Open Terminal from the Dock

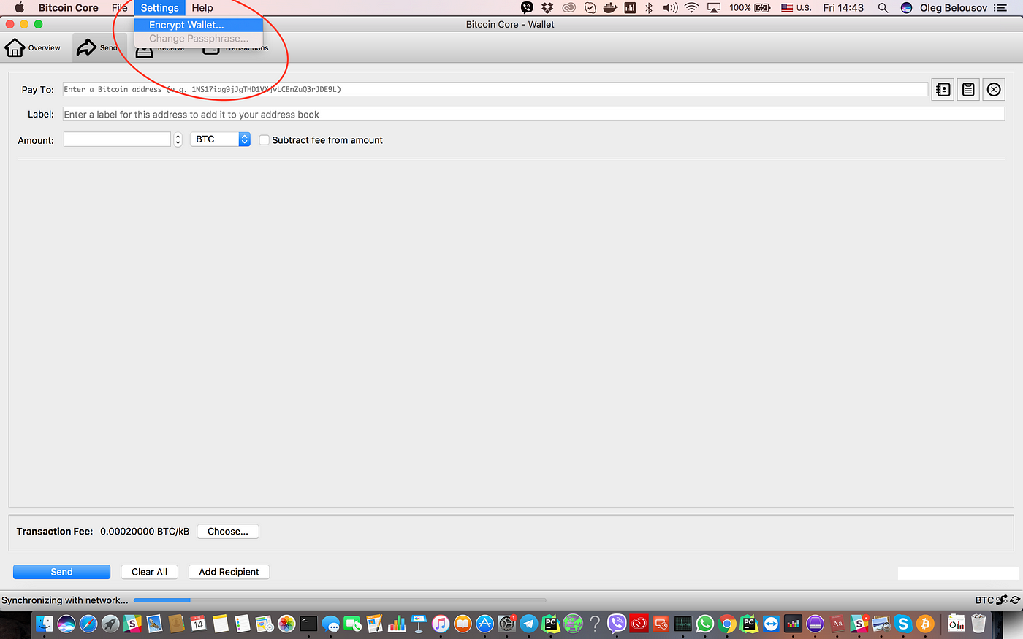pos(308,624)
